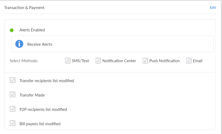Toggle the Push Notification checkbox
Image resolution: width=222 pixels, height=134 pixels.
click(145, 61)
